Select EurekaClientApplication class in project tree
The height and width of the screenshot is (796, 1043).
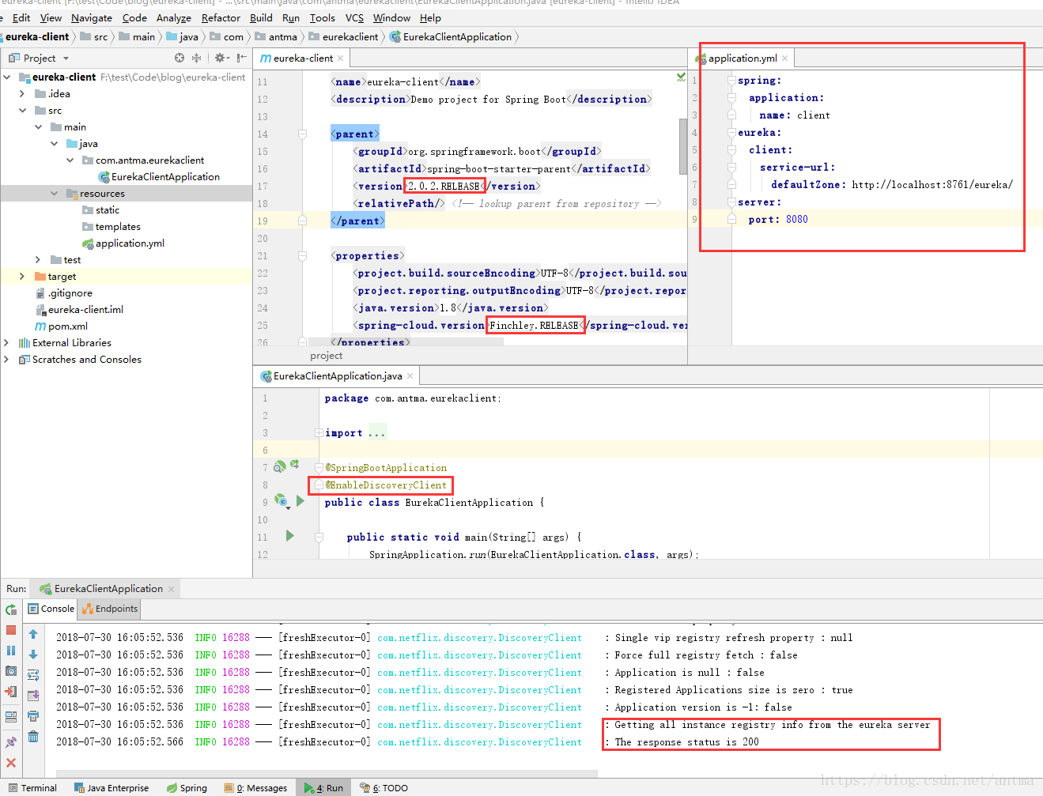[x=158, y=176]
